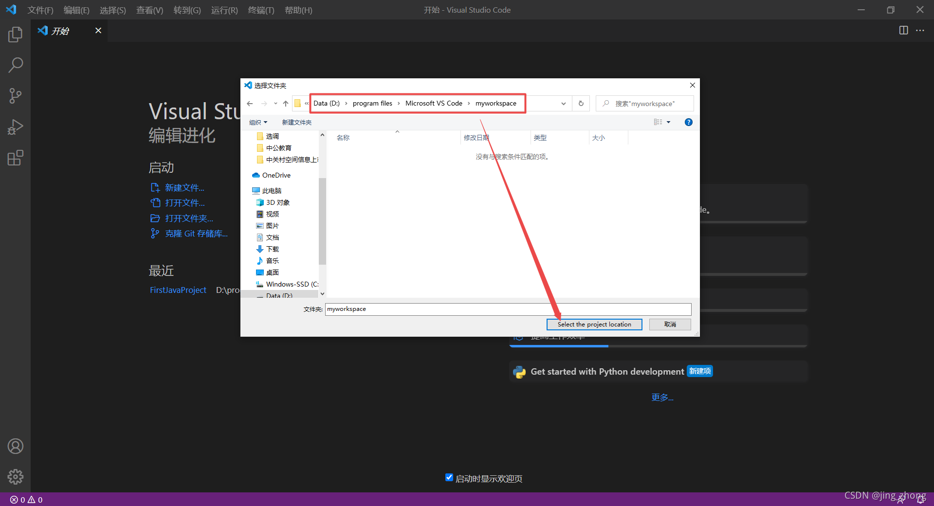934x506 pixels.
Task: Select 下载 folder in navigation tree
Action: 272,249
